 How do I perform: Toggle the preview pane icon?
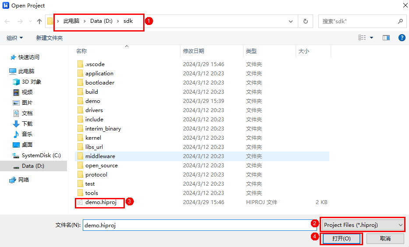(386, 38)
